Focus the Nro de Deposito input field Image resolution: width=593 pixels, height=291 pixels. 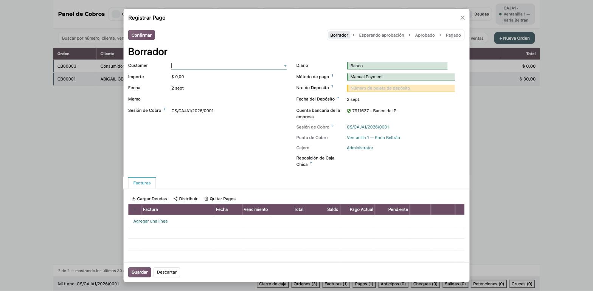(401, 88)
